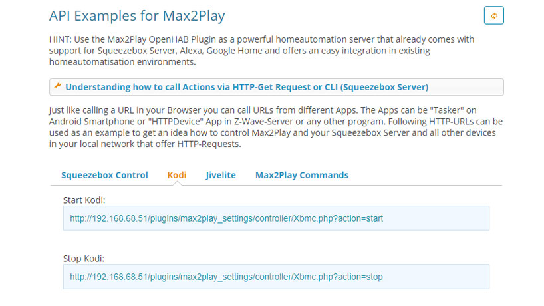Click the active tab pointer below Kodi
Viewport: 544px width, 306px height.
(x=177, y=184)
